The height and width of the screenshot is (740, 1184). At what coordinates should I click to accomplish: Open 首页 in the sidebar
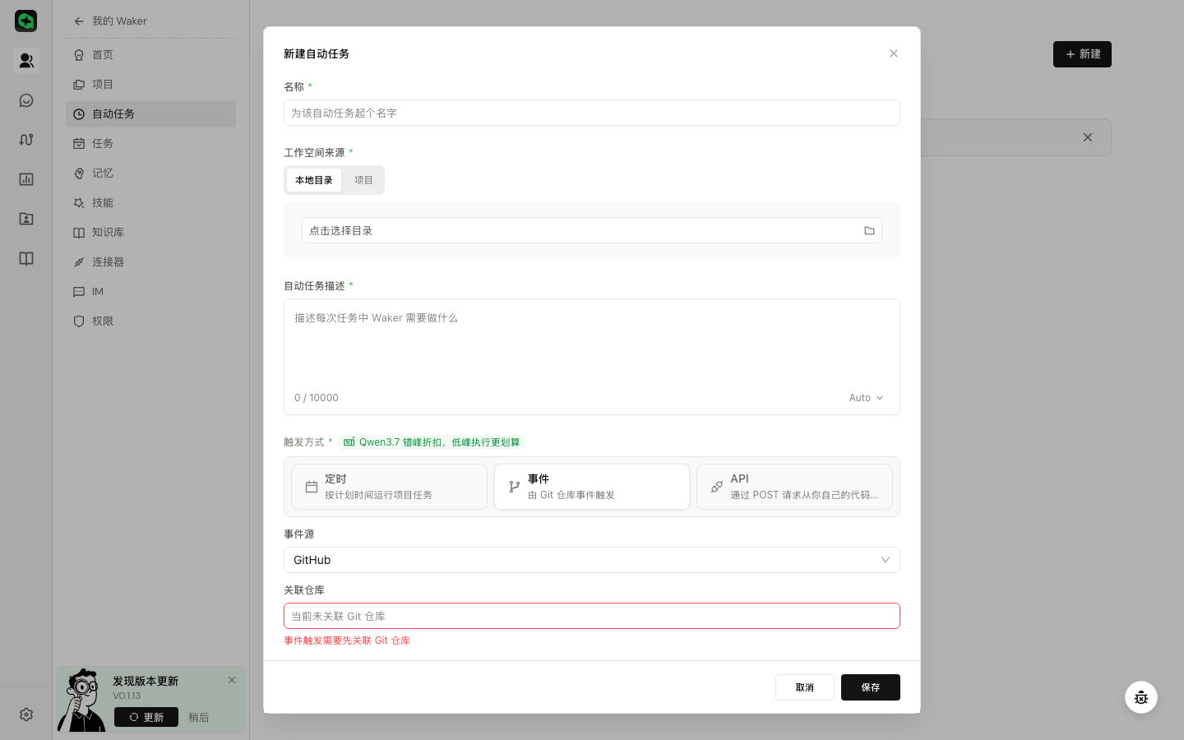coord(150,55)
